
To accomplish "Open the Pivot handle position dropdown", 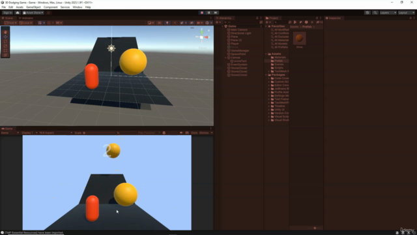I will (10, 23).
